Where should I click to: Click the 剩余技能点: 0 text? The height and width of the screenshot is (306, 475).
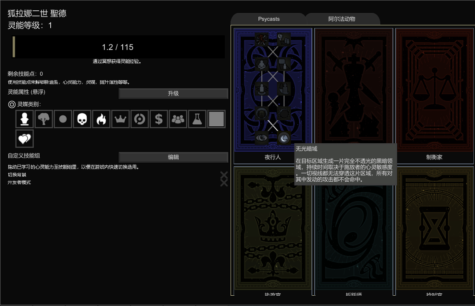(25, 74)
